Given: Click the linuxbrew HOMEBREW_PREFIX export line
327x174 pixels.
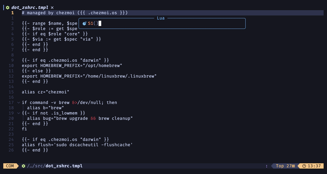Looking at the screenshot, I should [89, 76].
